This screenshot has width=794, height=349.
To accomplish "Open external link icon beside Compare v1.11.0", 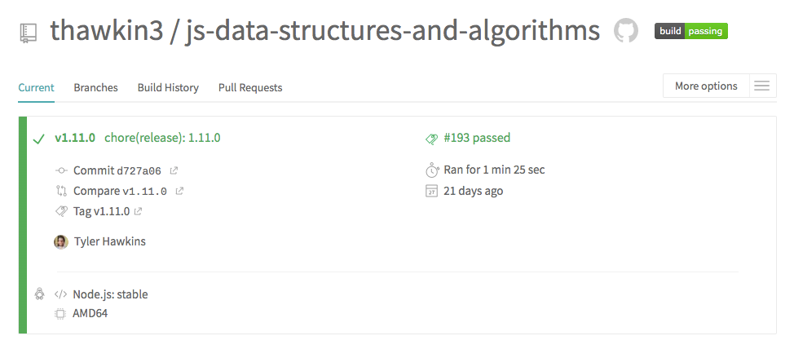I will 179,192.
